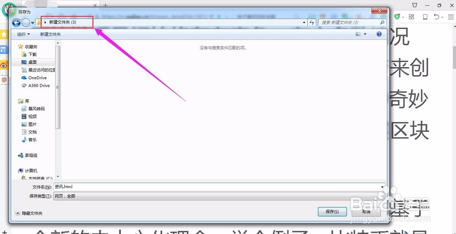Click the browser sidebar mail @ icon
This screenshot has width=456, height=234.
pyautogui.click(x=4, y=80)
